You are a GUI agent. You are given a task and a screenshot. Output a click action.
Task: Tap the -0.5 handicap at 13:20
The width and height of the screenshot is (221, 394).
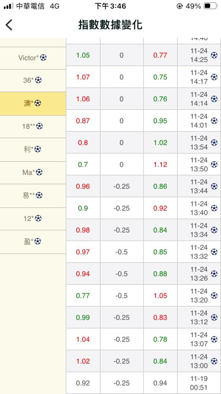click(x=122, y=296)
